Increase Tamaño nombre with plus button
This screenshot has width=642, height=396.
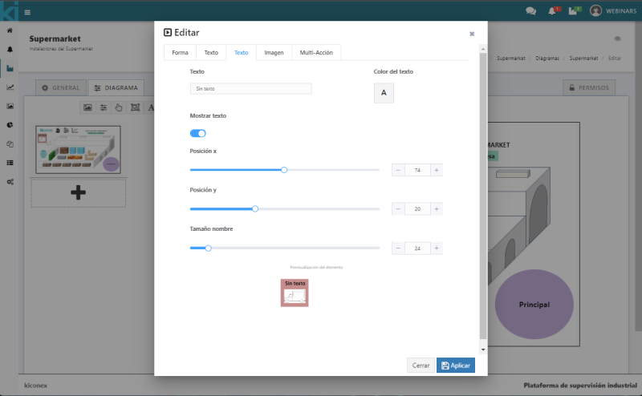click(437, 249)
